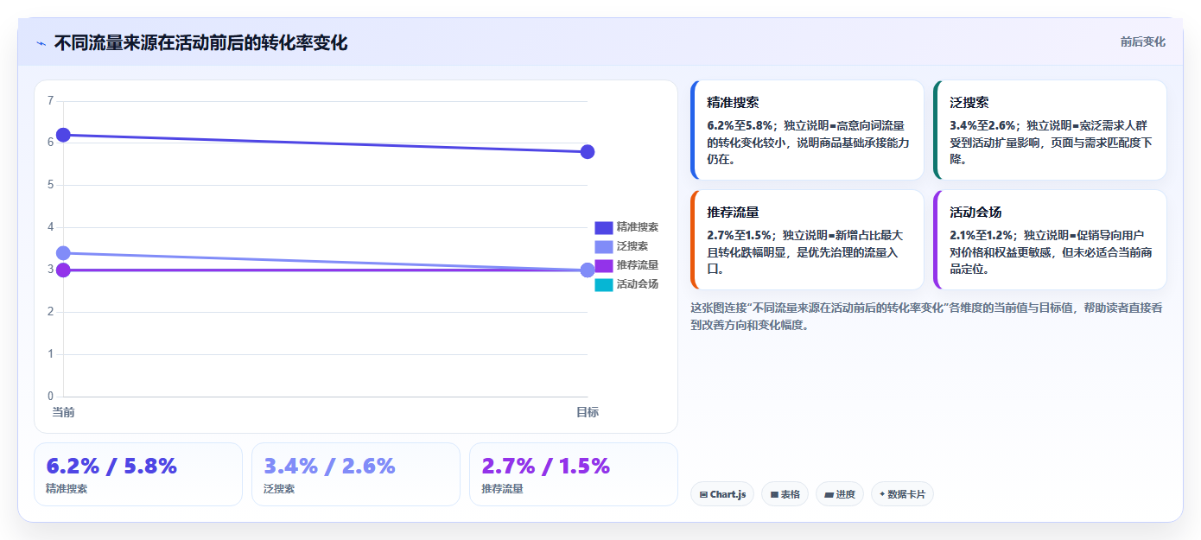Click the lightning icon beside the title
Image resolution: width=1201 pixels, height=540 pixels.
coord(41,43)
